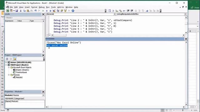Image resolution: width=200 pixels, height=112 pixels.
Task: Collapse the VBAProject (Book1) node
Action: pyautogui.click(x=6, y=65)
